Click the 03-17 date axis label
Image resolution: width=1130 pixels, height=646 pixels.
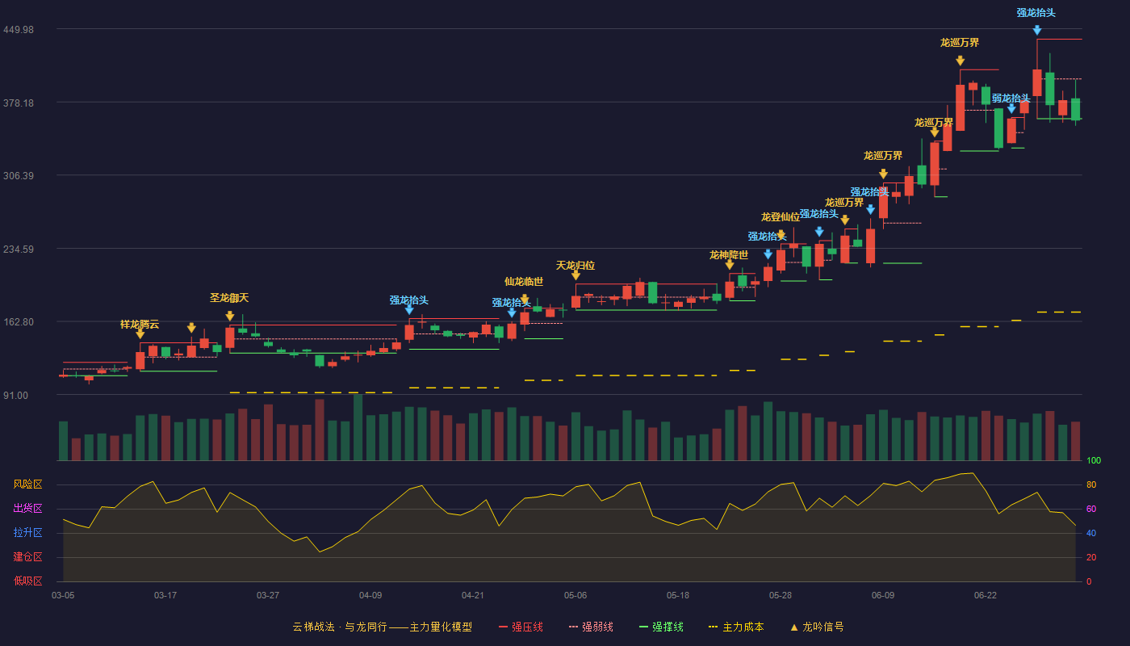point(165,595)
